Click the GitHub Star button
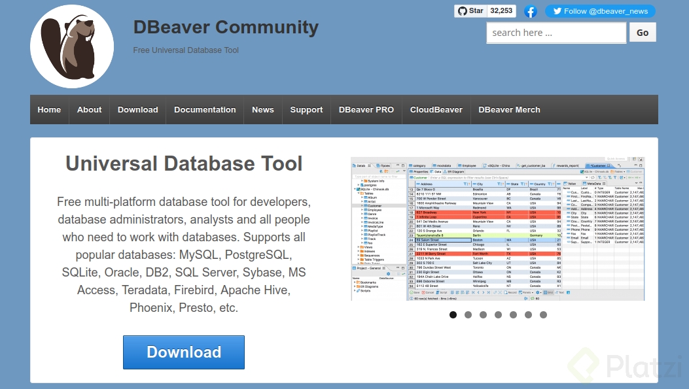689x389 pixels. click(x=470, y=11)
